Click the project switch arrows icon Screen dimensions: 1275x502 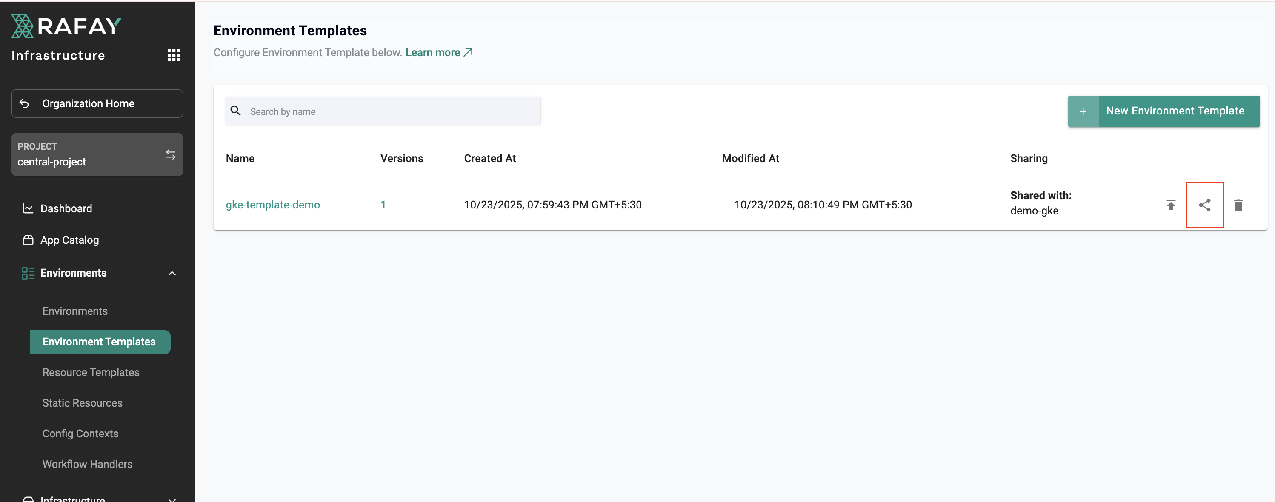171,154
